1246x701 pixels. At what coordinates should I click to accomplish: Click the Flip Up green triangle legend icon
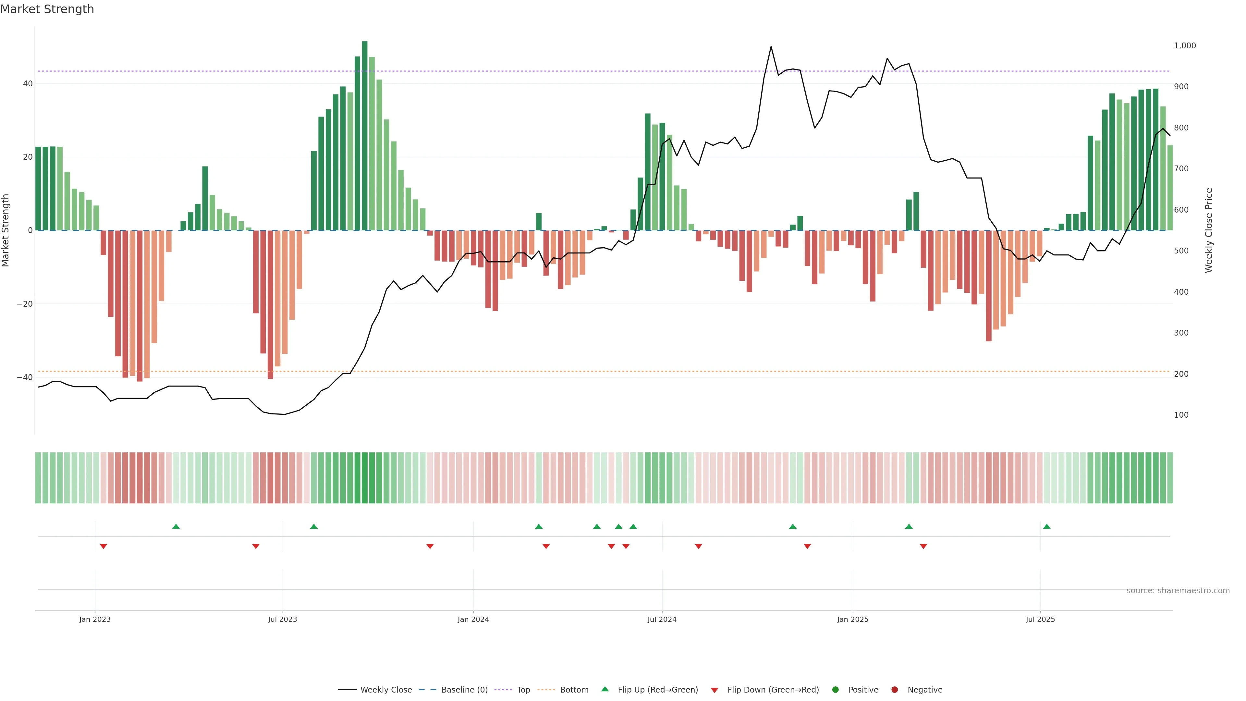[x=605, y=689]
